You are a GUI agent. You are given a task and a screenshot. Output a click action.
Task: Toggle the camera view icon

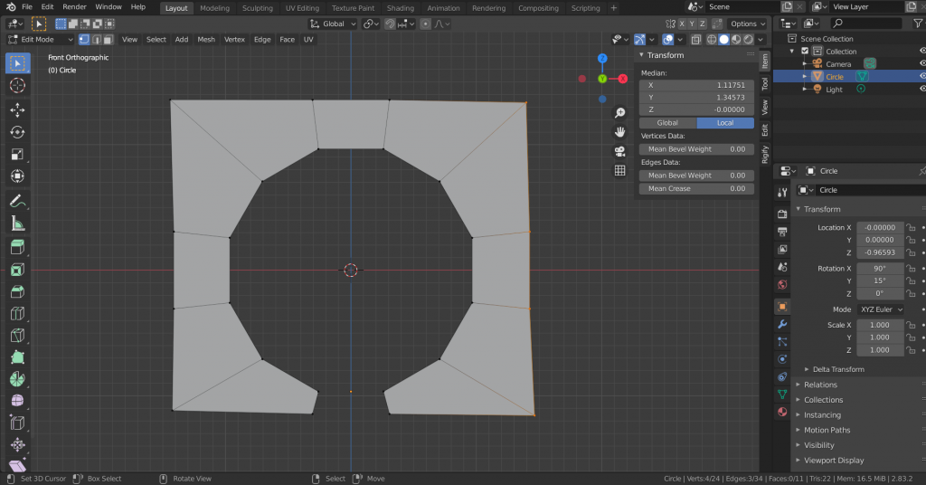pyautogui.click(x=619, y=151)
